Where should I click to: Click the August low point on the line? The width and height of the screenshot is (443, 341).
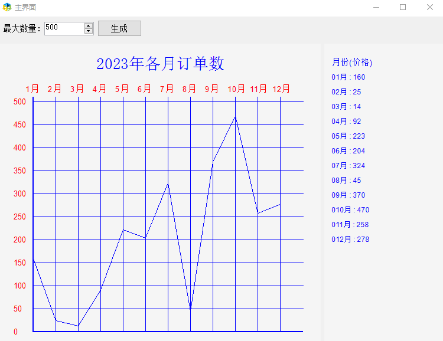pyautogui.click(x=190, y=309)
